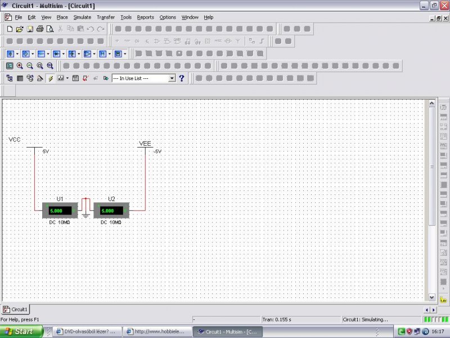The width and height of the screenshot is (450, 338).
Task: Toggle the Run/Stop simulation lightning button
Action: pyautogui.click(x=51, y=78)
